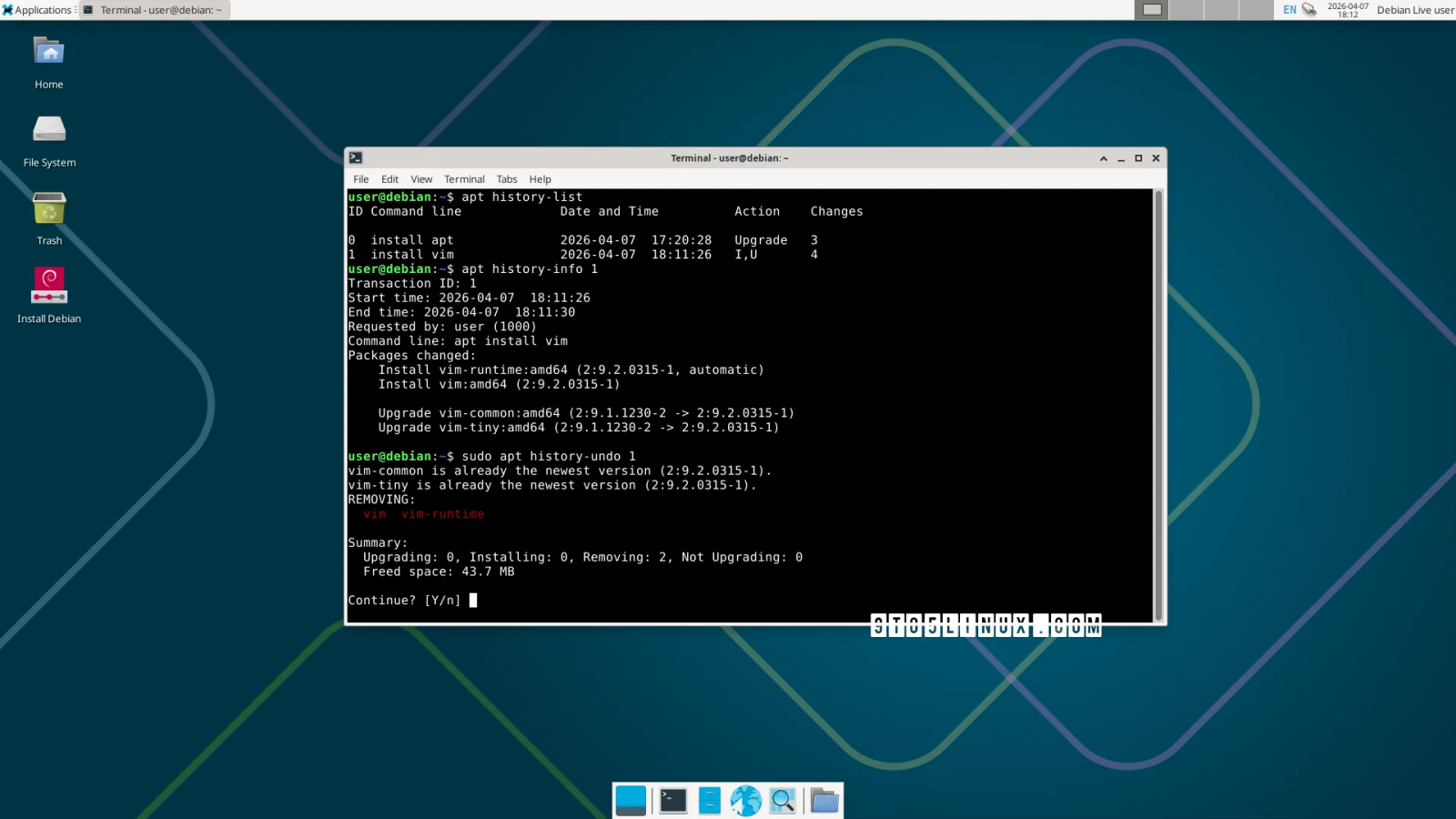The image size is (1456, 819).
Task: Expand the Debian Live user menu
Action: click(1415, 10)
